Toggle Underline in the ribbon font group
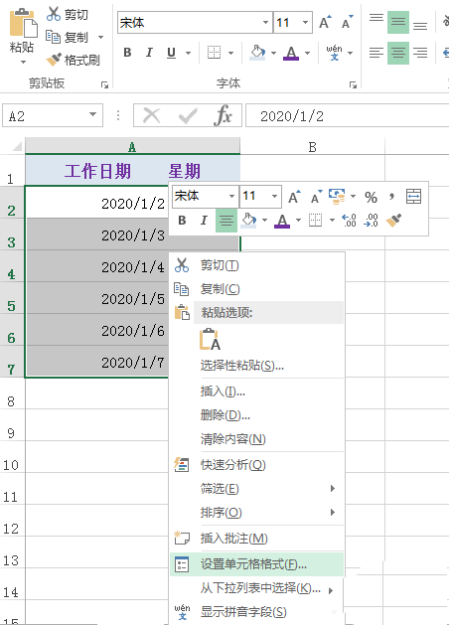 point(171,53)
